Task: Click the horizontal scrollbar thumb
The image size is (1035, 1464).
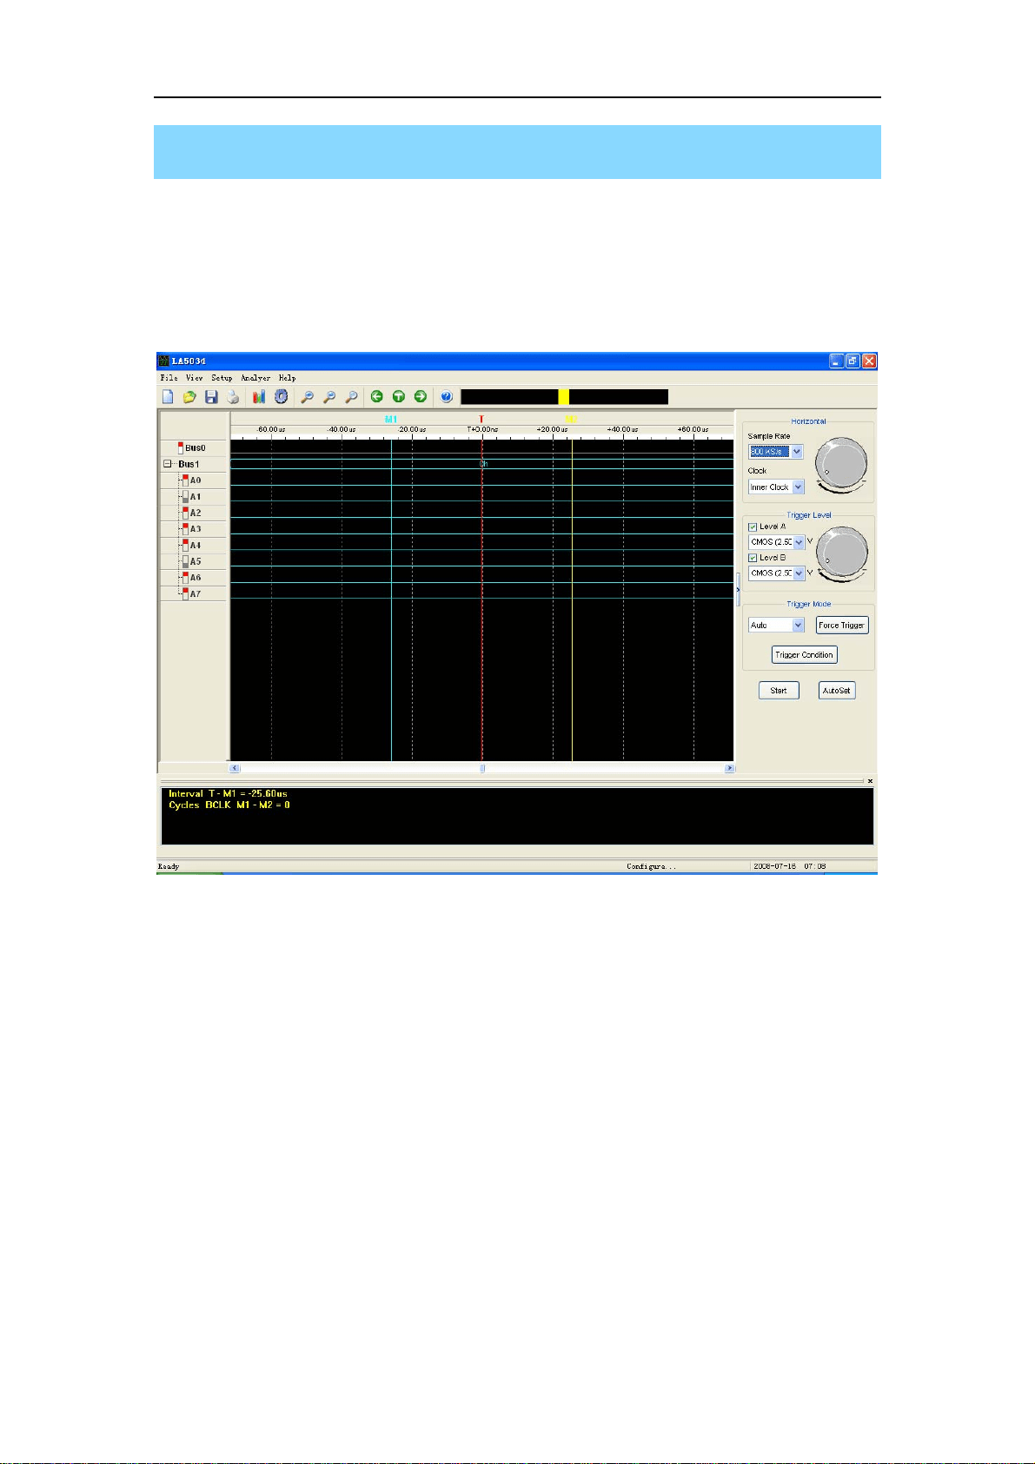Action: pos(483,768)
